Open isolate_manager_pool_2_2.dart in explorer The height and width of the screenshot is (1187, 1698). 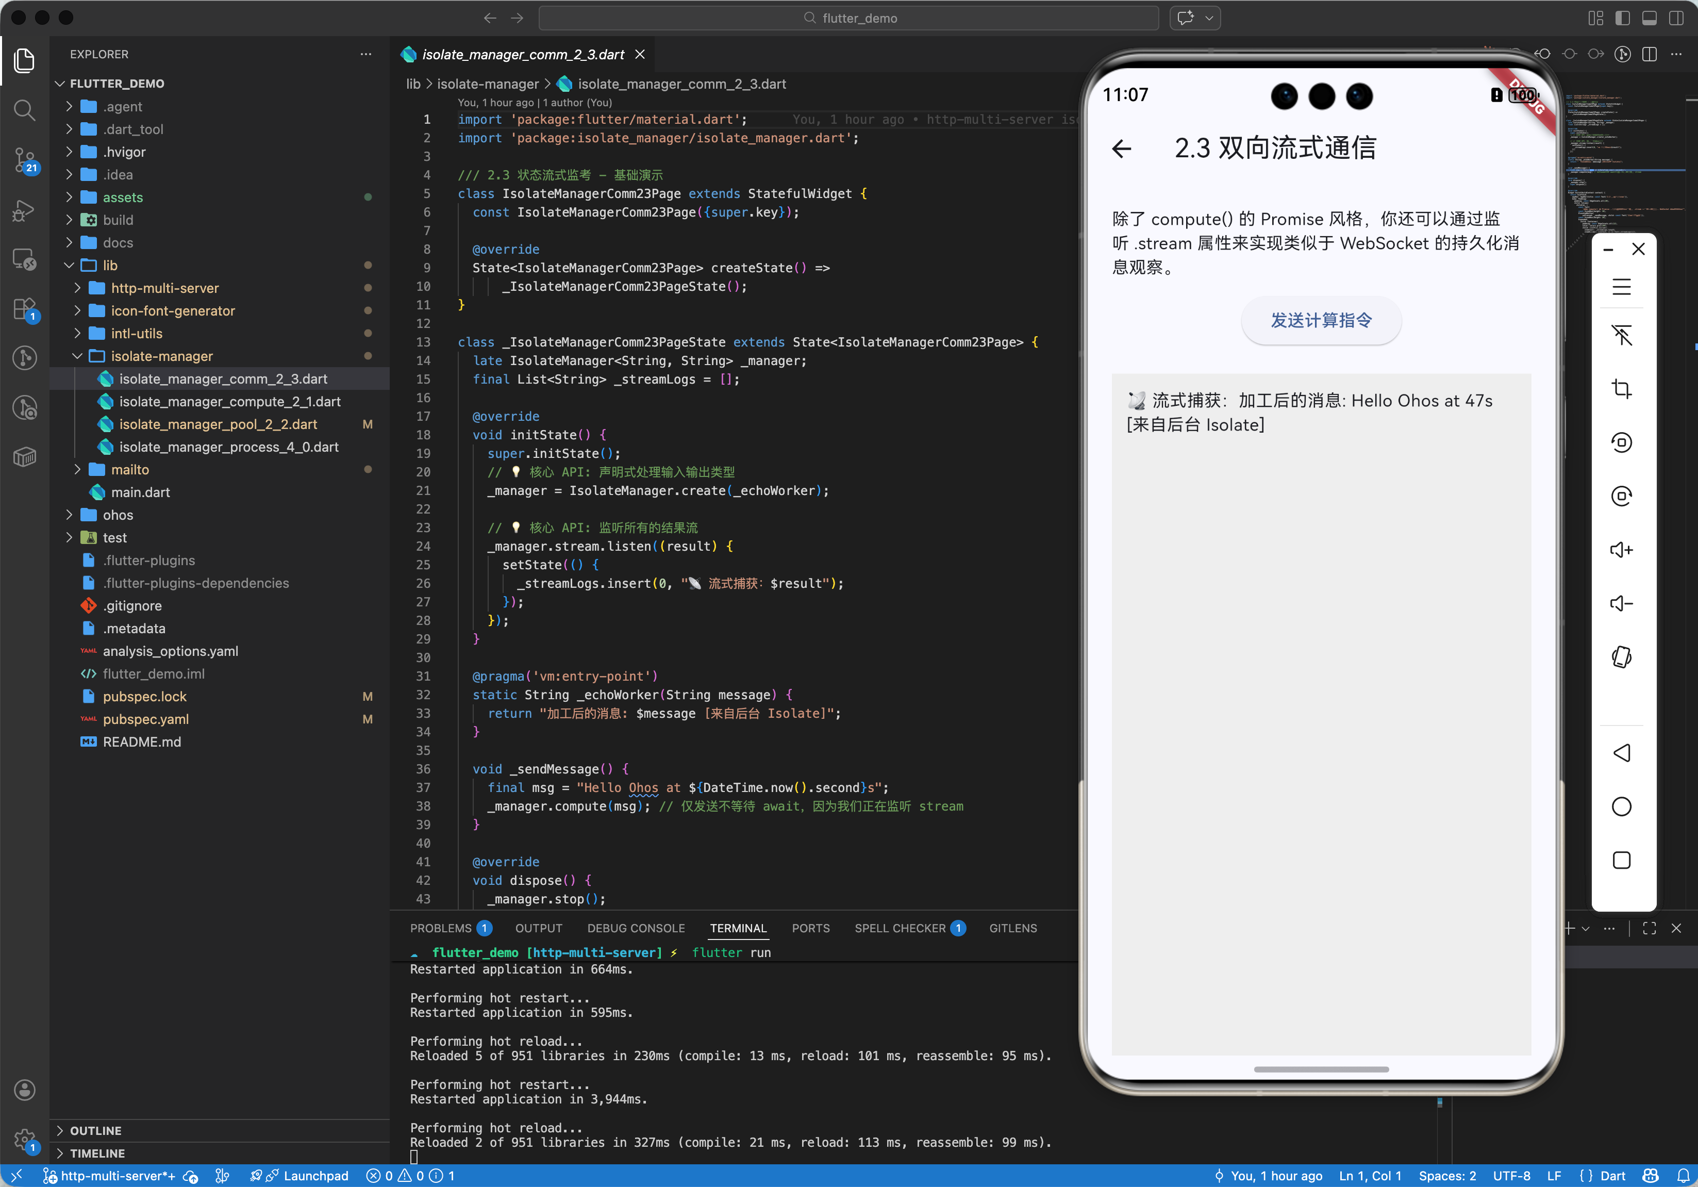(x=218, y=424)
